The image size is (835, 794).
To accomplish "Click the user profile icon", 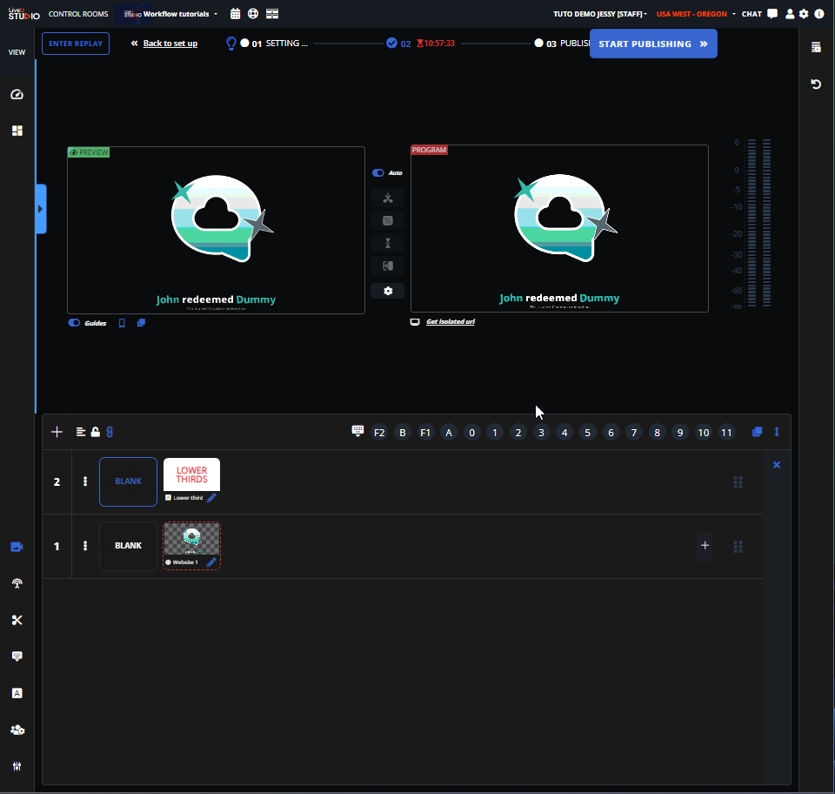I will (790, 14).
